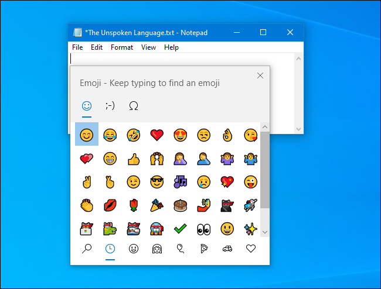Insert the green check mark emoji

tap(181, 229)
